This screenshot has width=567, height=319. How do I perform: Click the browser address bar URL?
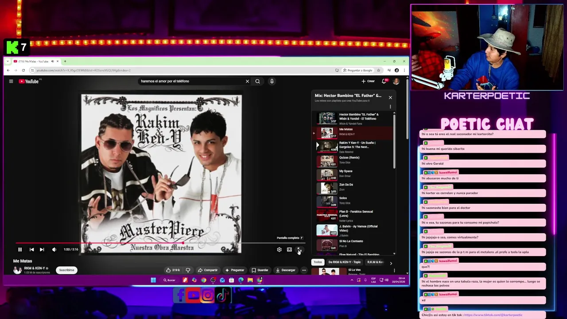click(83, 70)
